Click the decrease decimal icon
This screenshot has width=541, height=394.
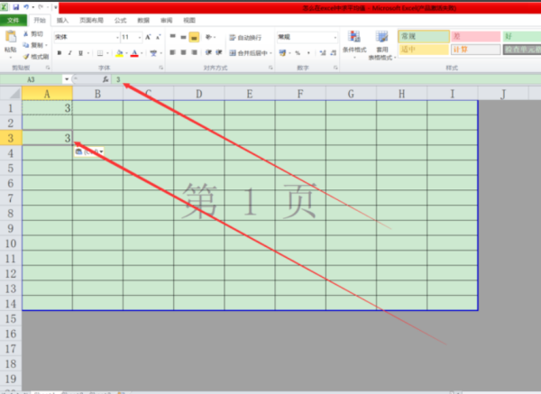click(x=333, y=53)
